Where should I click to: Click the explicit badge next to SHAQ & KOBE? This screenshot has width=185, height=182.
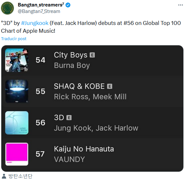point(109,86)
